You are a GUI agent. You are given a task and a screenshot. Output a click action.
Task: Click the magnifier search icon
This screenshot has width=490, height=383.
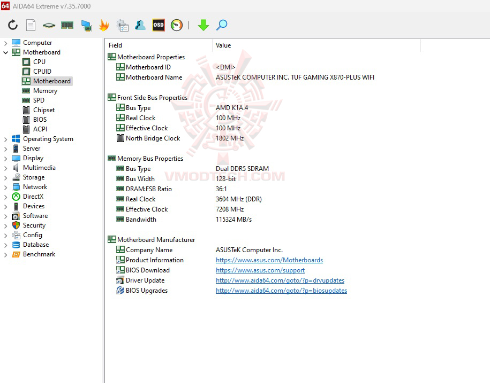pos(222,25)
